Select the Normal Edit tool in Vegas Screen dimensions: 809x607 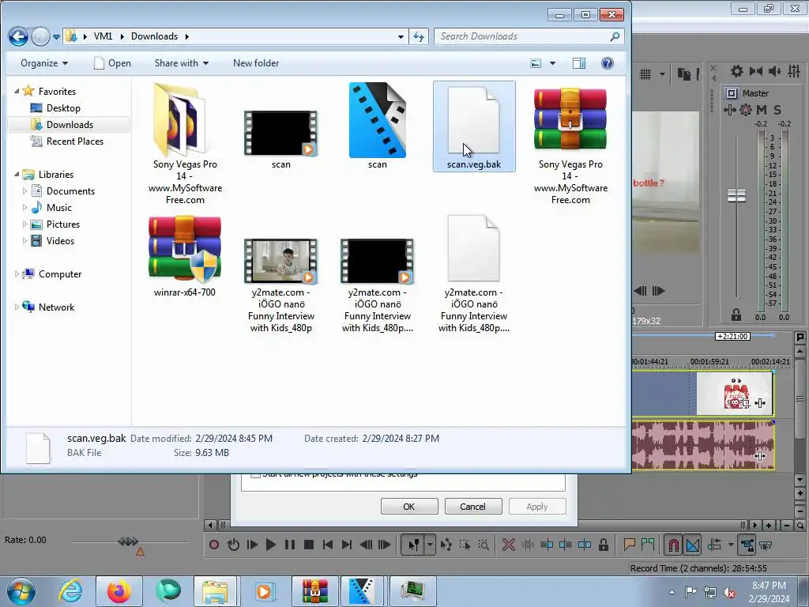(414, 545)
